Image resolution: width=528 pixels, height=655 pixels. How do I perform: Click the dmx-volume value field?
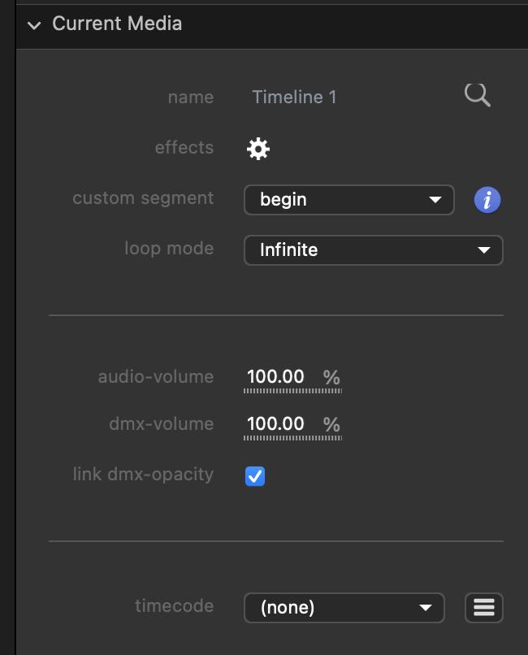[x=276, y=423]
